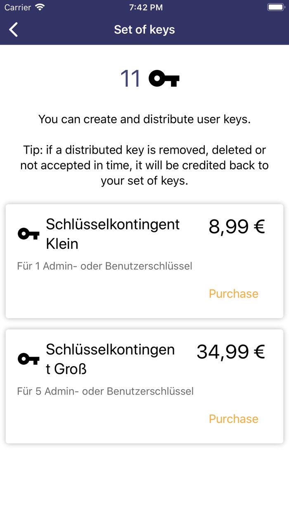This screenshot has height=514, width=289.
Task: Tap the Wi-Fi status icon
Action: 40,7
